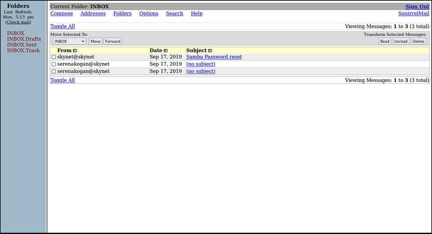
Task: Mark selected messages as Read
Action: (x=385, y=41)
